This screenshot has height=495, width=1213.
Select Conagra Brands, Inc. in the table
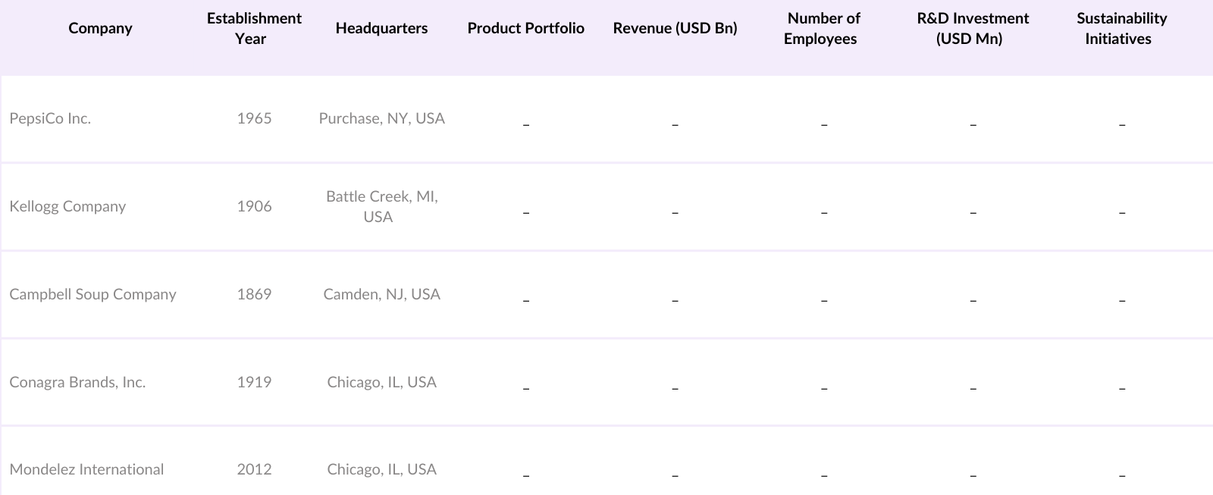77,382
